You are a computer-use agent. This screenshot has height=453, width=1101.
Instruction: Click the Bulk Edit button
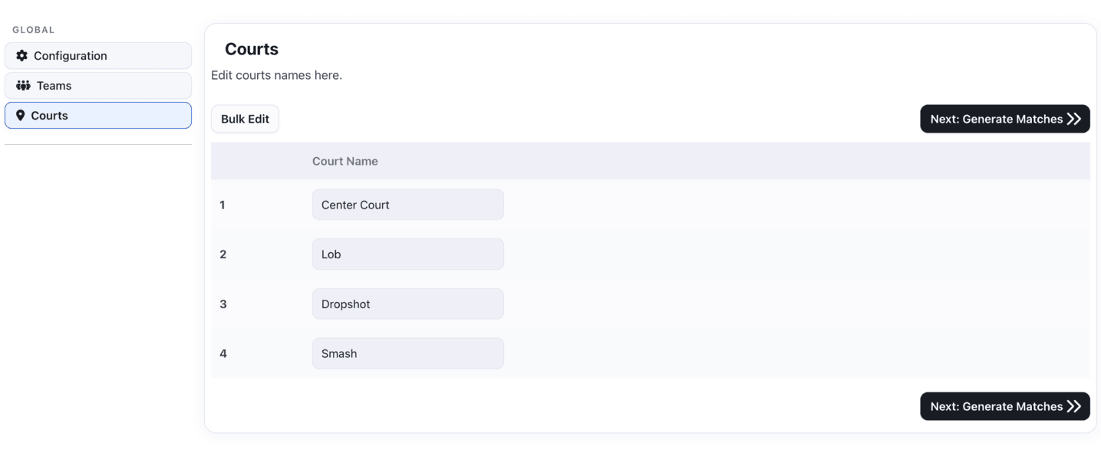click(245, 118)
